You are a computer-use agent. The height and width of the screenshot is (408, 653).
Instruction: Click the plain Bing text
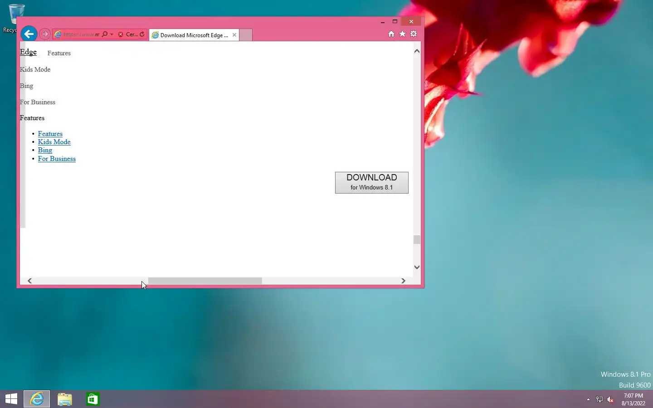(x=26, y=86)
